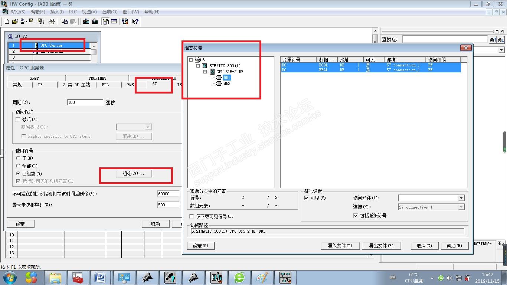Click the address overview toolbar icon
507x285 pixels.
pos(114,22)
